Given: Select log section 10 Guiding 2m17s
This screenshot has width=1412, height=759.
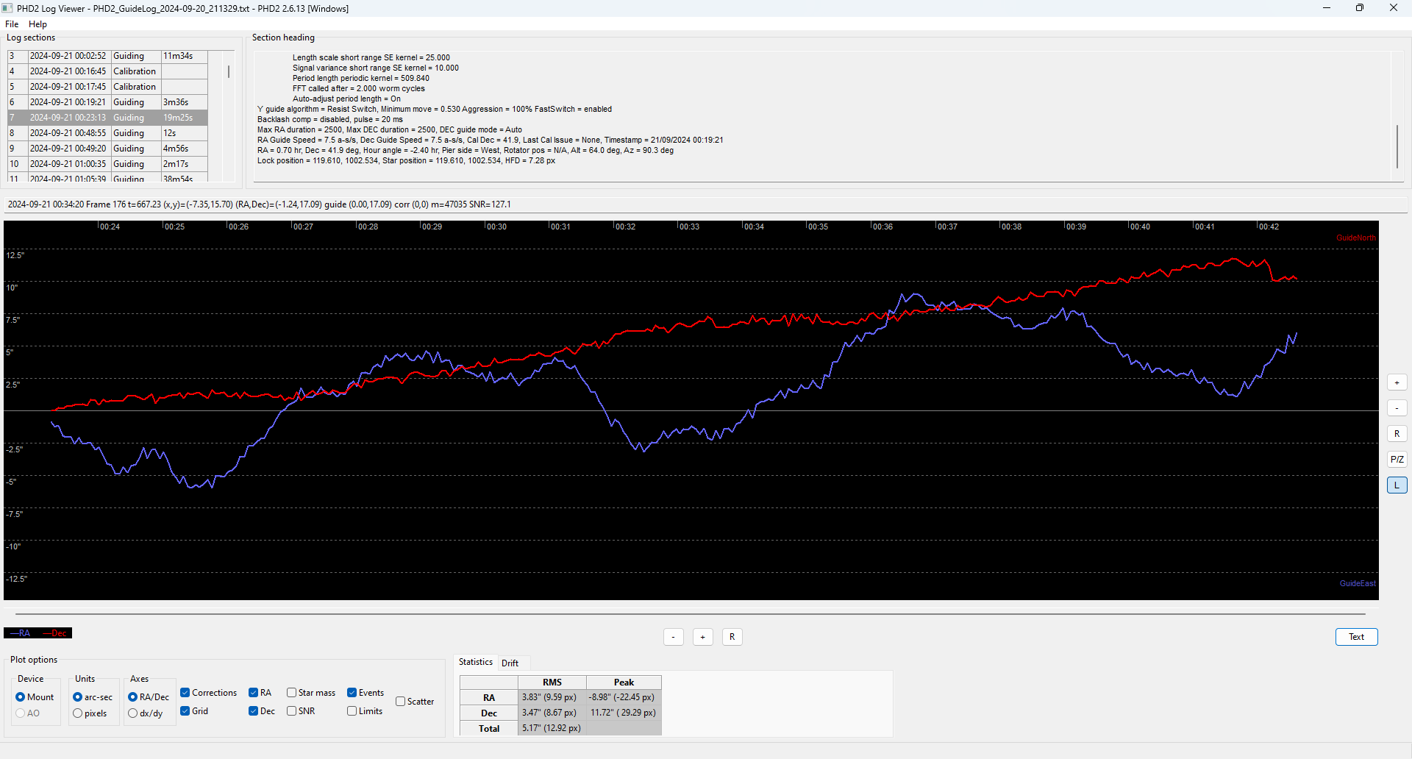Looking at the screenshot, I should pyautogui.click(x=107, y=164).
